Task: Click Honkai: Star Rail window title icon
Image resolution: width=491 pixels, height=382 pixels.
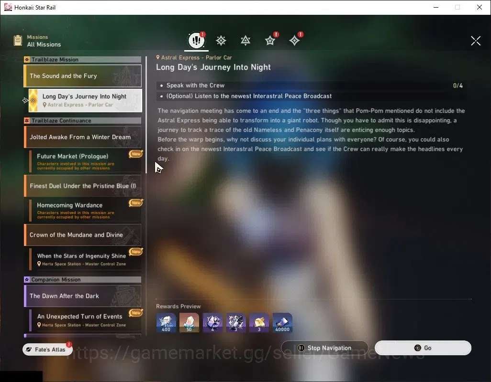Action: tap(8, 7)
